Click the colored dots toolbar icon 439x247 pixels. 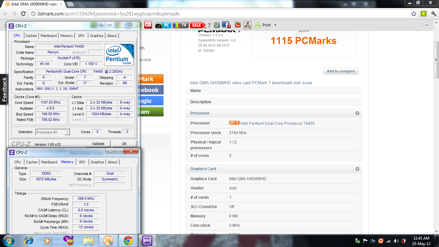click(x=247, y=25)
